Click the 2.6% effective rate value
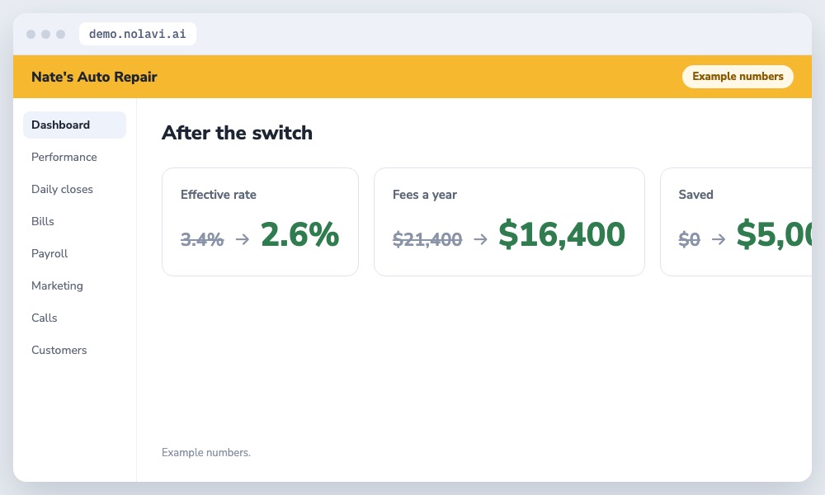Image resolution: width=825 pixels, height=495 pixels. pos(300,234)
